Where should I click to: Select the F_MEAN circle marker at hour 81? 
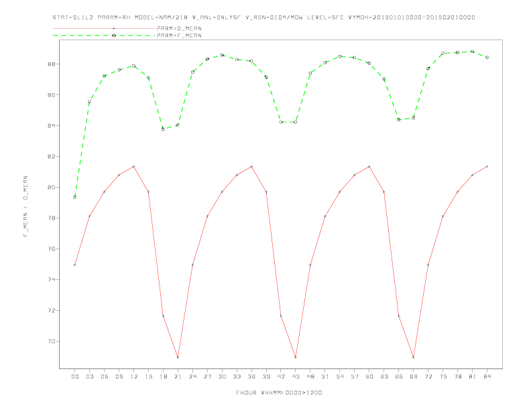pos(472,52)
